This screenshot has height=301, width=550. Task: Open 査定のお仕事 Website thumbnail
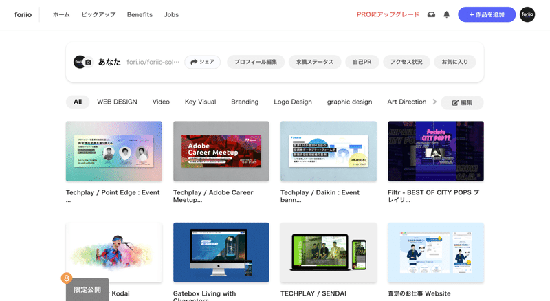(436, 252)
